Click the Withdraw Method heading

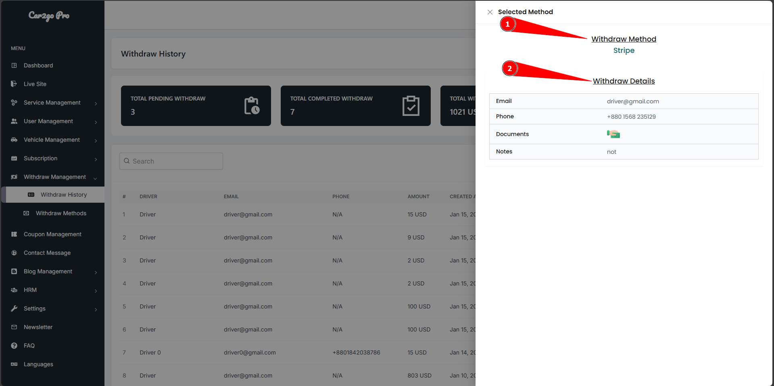(x=624, y=39)
